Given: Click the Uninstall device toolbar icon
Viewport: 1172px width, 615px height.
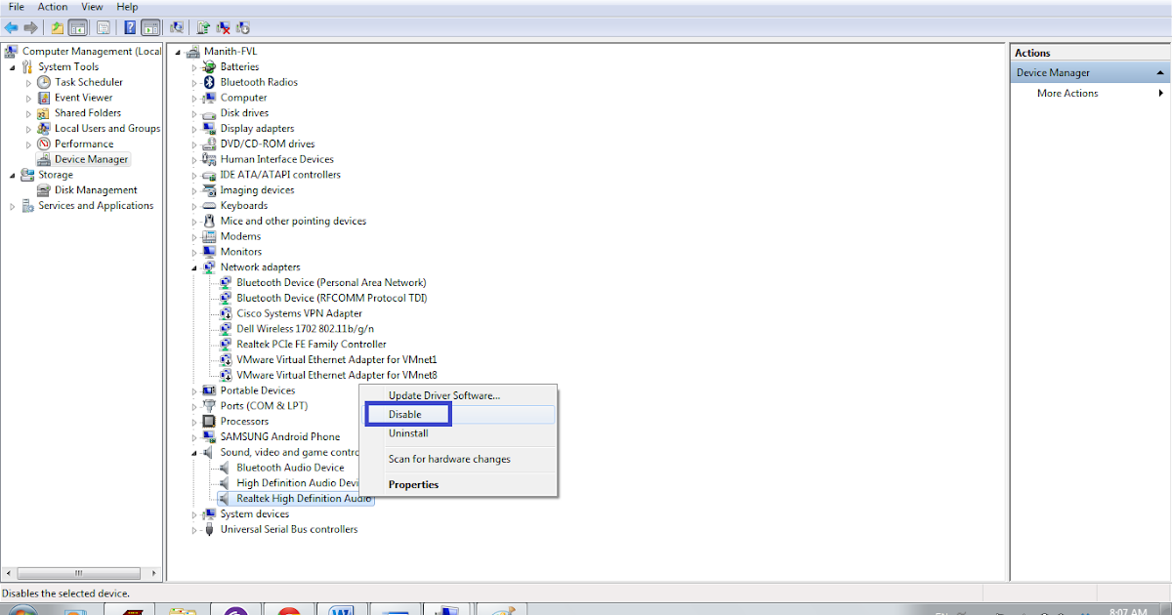Looking at the screenshot, I should 222,26.
